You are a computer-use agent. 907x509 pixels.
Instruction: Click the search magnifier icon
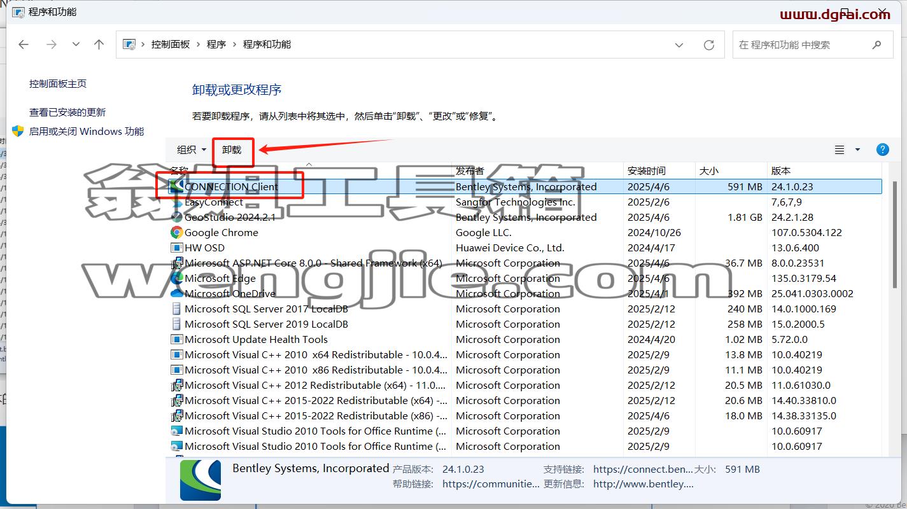(876, 45)
